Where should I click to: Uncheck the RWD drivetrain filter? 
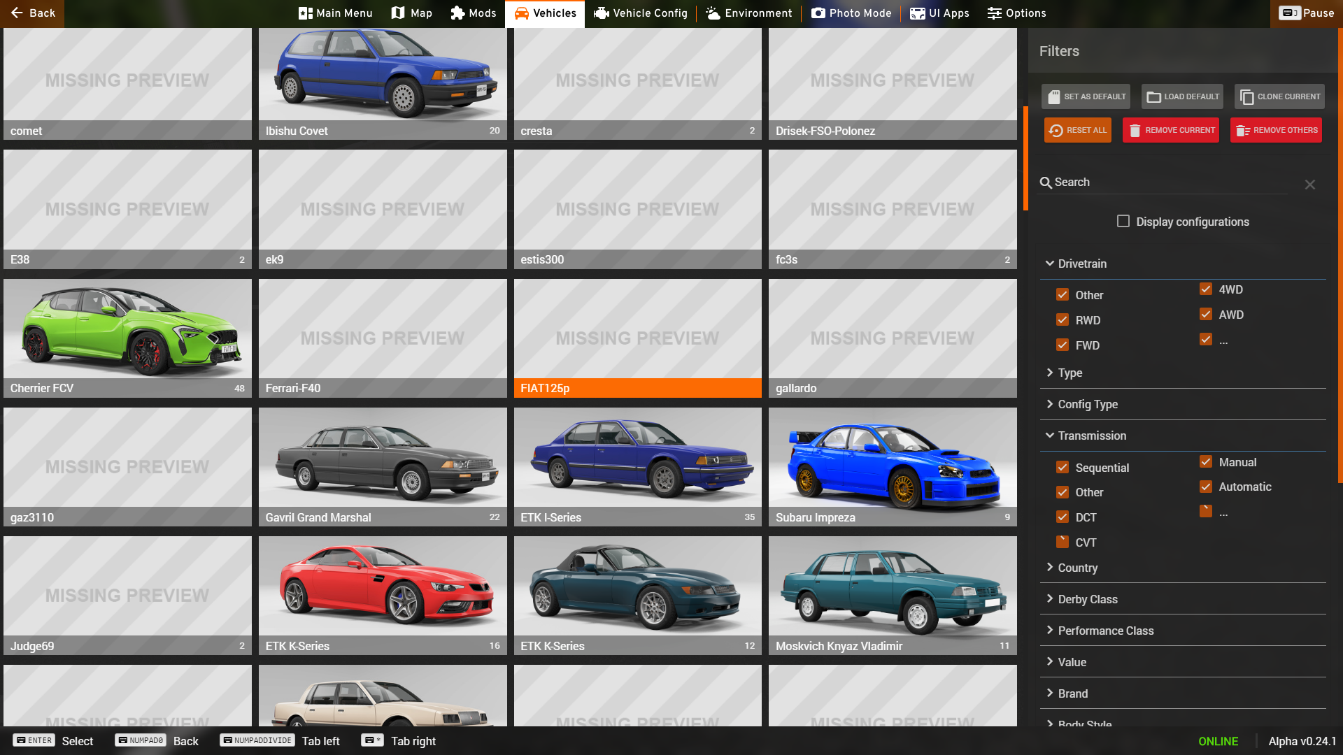pyautogui.click(x=1063, y=319)
